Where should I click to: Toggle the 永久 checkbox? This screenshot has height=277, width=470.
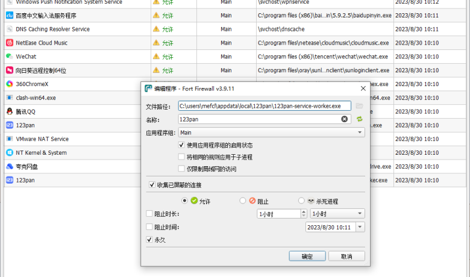149,240
